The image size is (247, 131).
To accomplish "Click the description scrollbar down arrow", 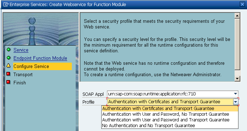I will [237, 78].
